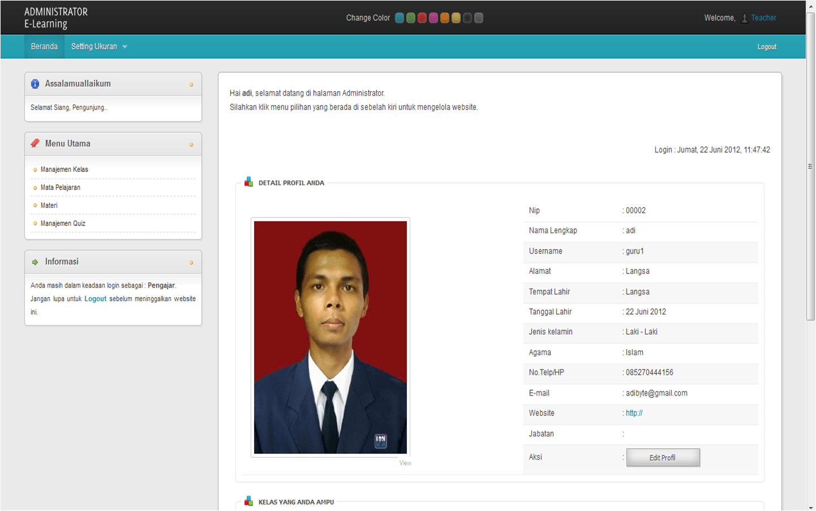
Task: Open the Setting Ukuran dropdown
Action: [x=99, y=46]
